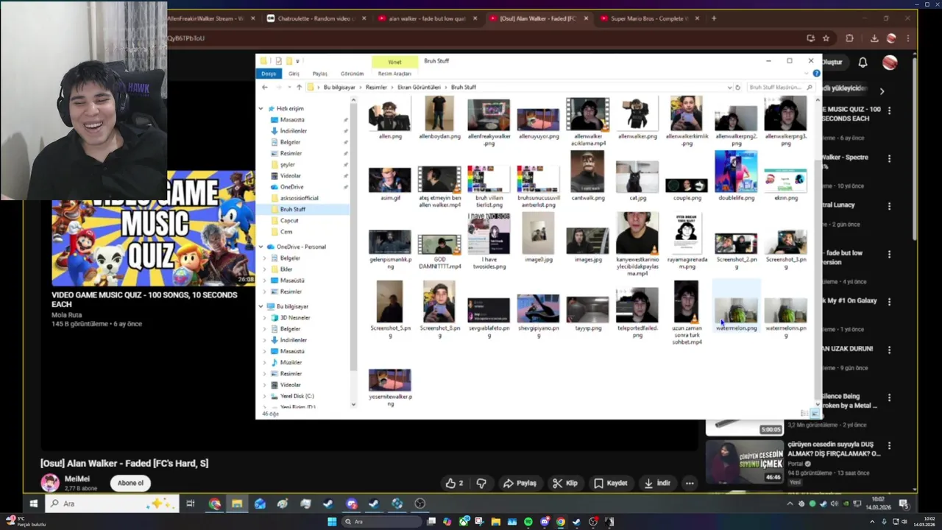Go back with Explorer back arrow
942x530 pixels.
(x=265, y=87)
